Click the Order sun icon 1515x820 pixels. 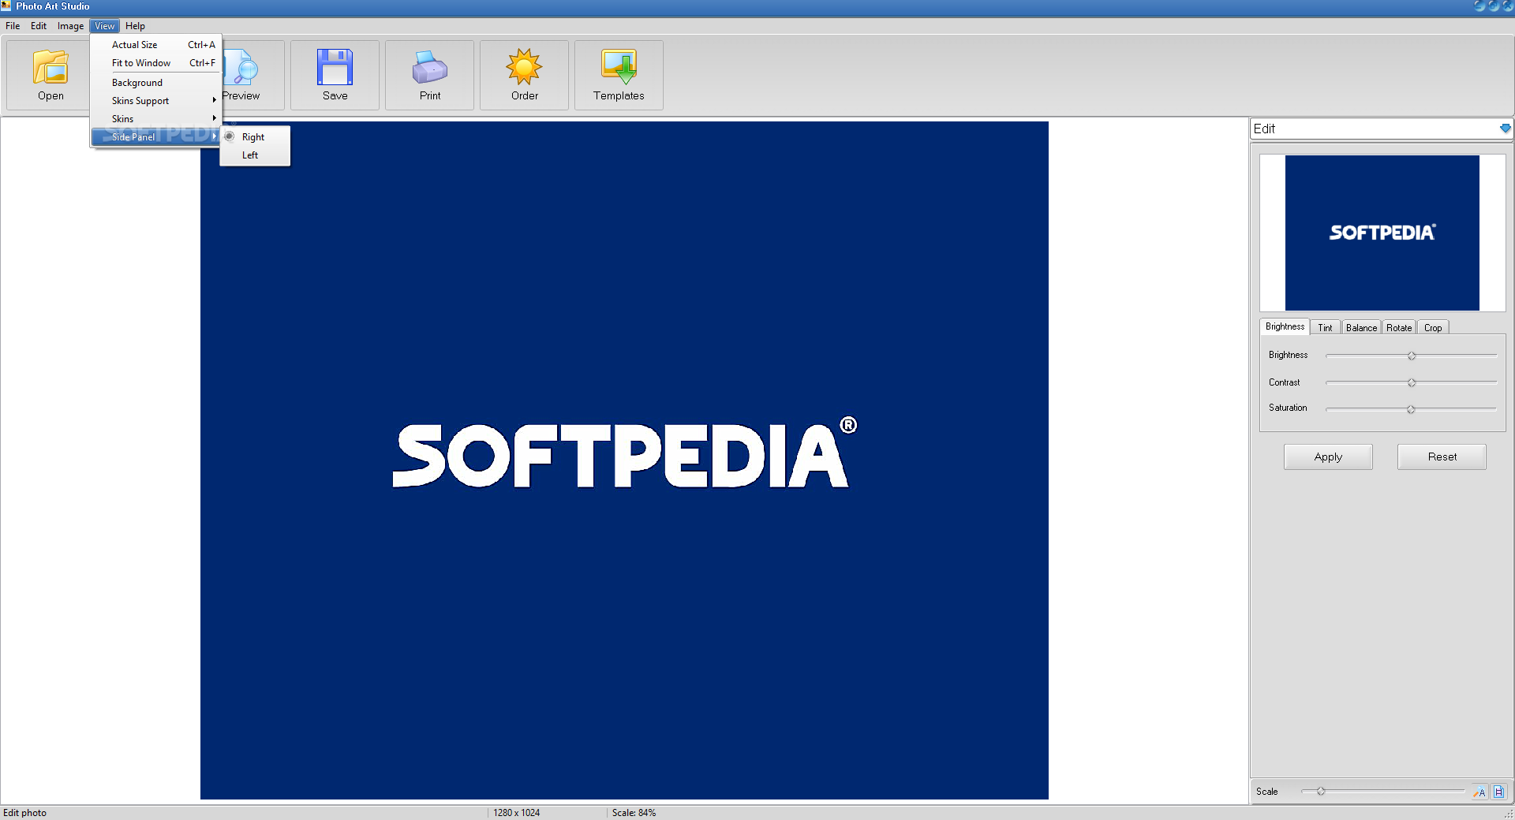(524, 67)
